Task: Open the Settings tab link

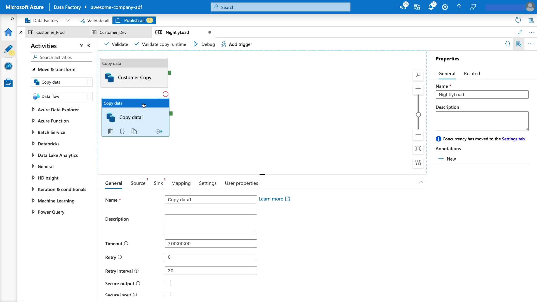Action: (514, 139)
